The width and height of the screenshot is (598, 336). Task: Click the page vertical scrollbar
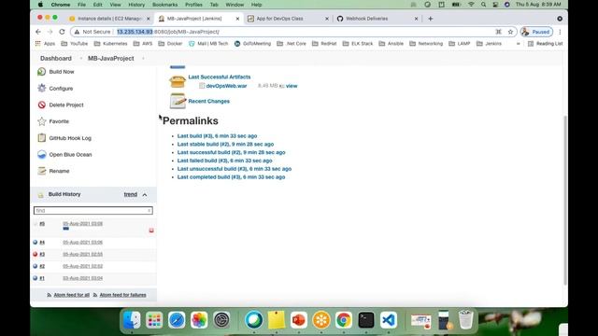click(564, 200)
